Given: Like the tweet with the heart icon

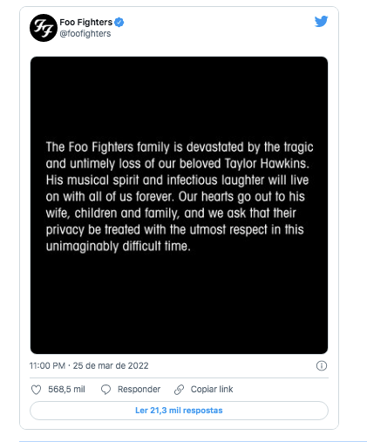Looking at the screenshot, I should coord(36,390).
